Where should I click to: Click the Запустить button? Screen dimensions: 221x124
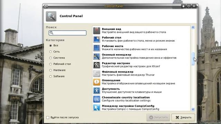pos(158,117)
